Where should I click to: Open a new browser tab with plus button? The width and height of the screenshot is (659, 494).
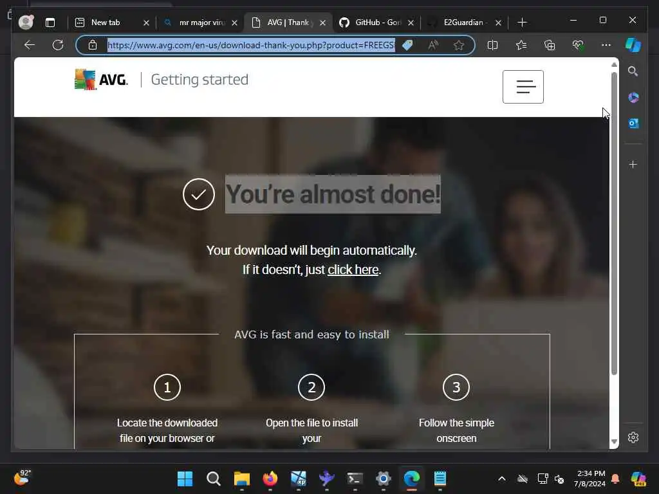(x=522, y=23)
